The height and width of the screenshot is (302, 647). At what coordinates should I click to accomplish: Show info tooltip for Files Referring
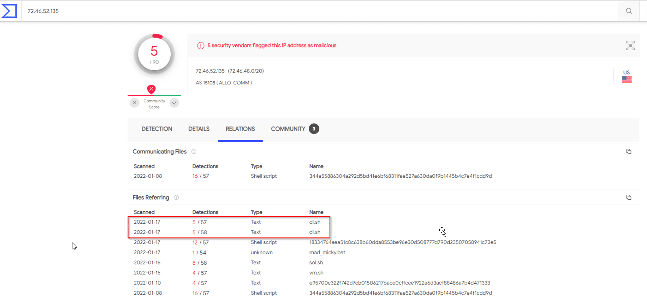pyautogui.click(x=176, y=198)
